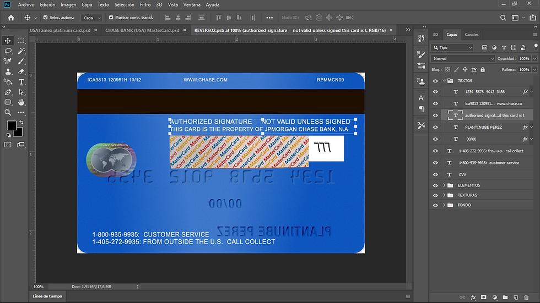Image resolution: width=540 pixels, height=303 pixels.
Task: Select the Clone Stamp tool
Action: (8, 71)
